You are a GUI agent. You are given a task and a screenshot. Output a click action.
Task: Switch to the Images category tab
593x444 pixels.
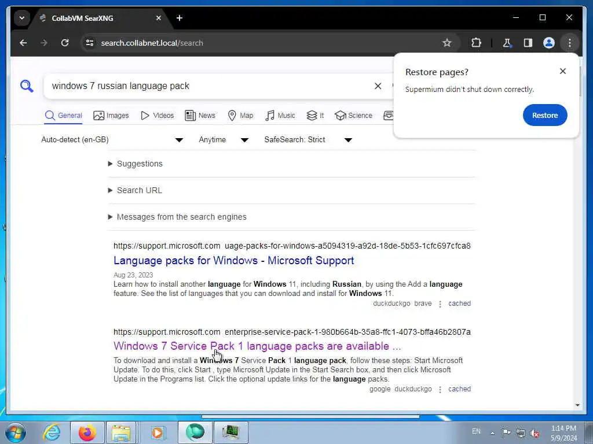(x=111, y=116)
